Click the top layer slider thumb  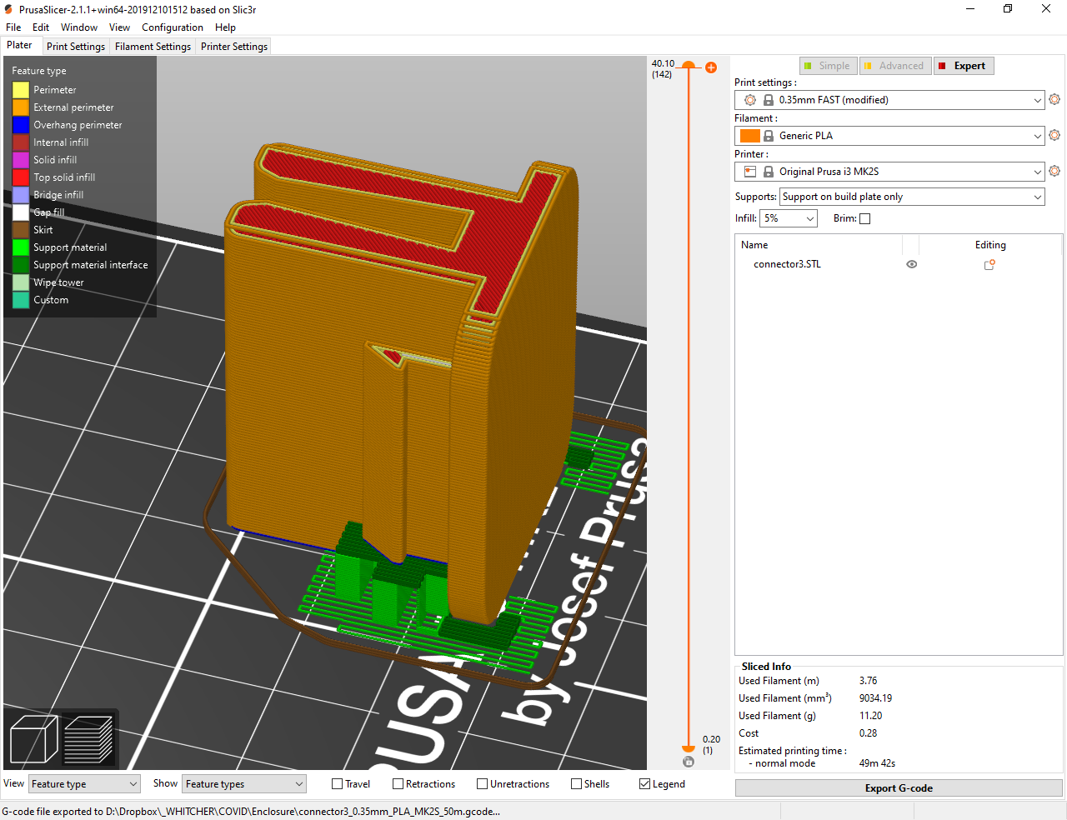click(x=689, y=65)
